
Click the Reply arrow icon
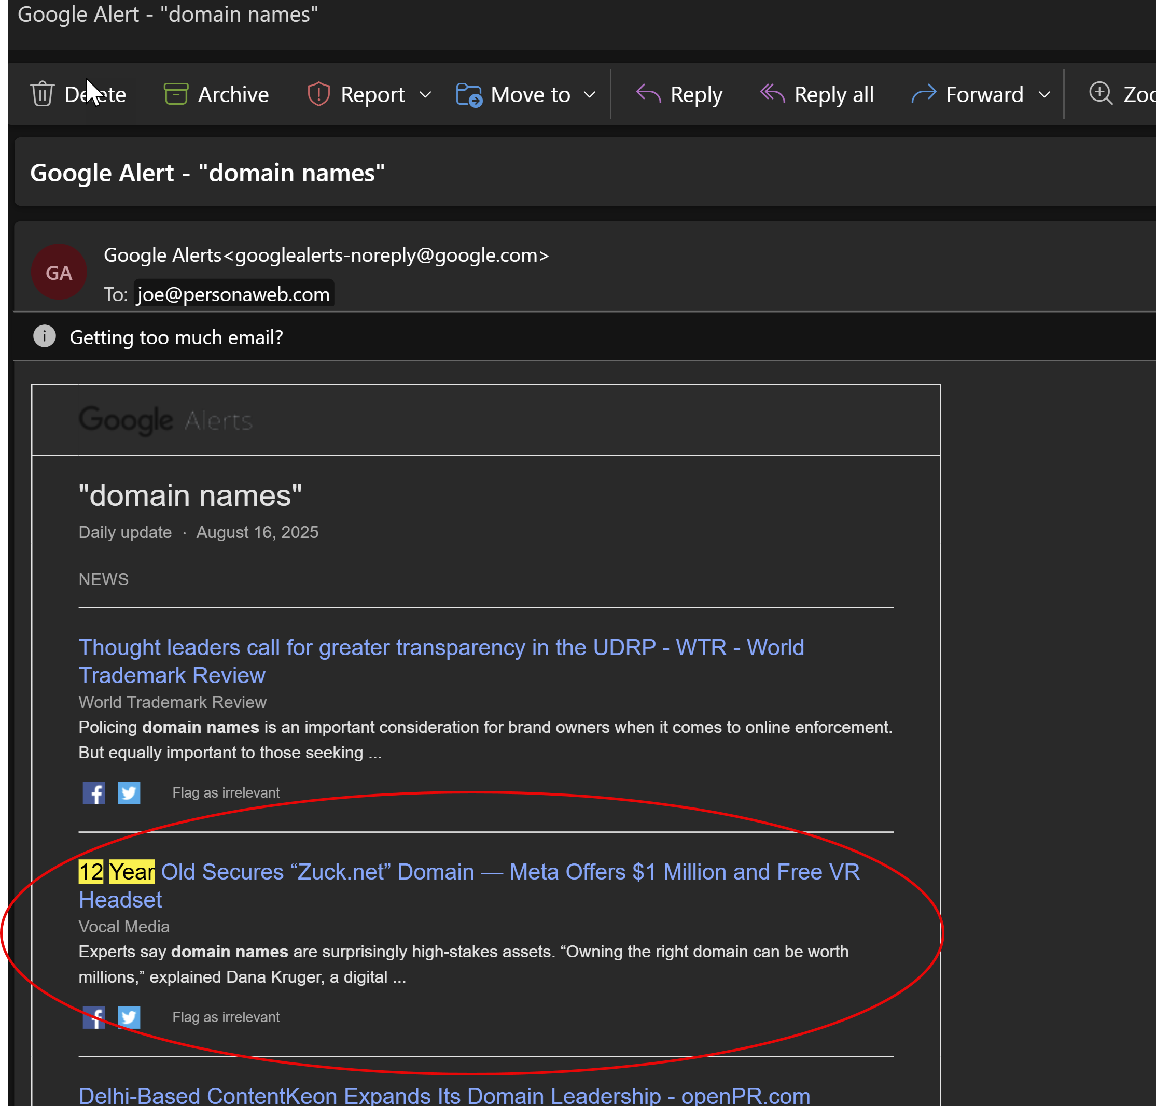click(648, 94)
